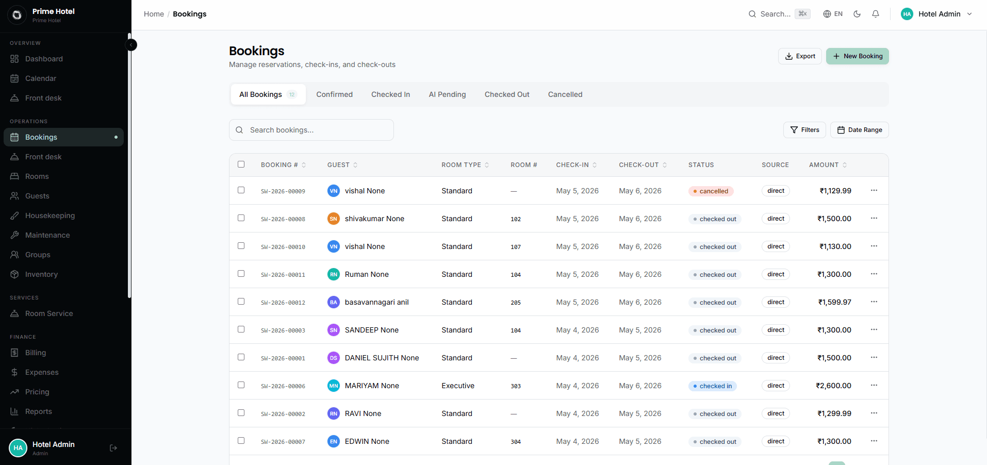Open Maintenance page

(x=63, y=235)
